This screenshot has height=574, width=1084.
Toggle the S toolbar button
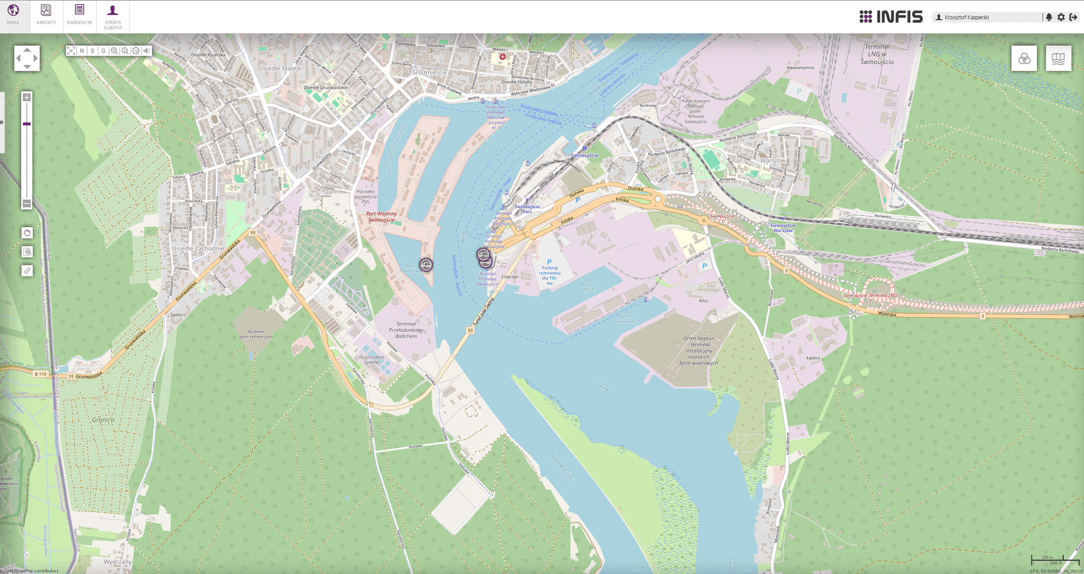click(x=93, y=51)
